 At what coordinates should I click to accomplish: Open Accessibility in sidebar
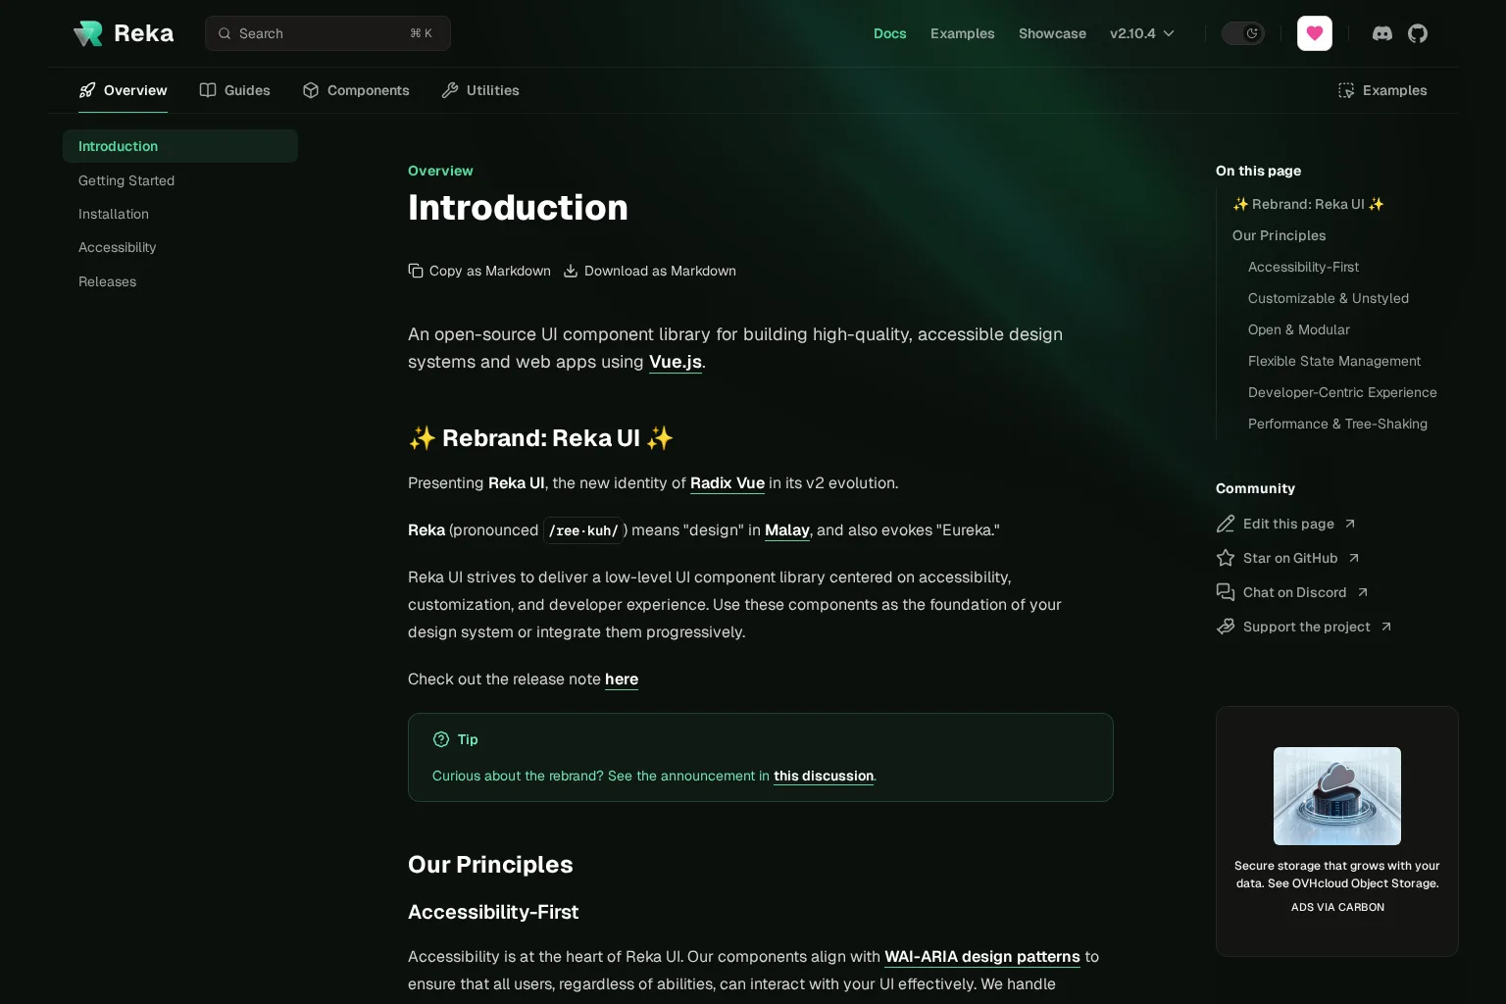click(x=118, y=247)
